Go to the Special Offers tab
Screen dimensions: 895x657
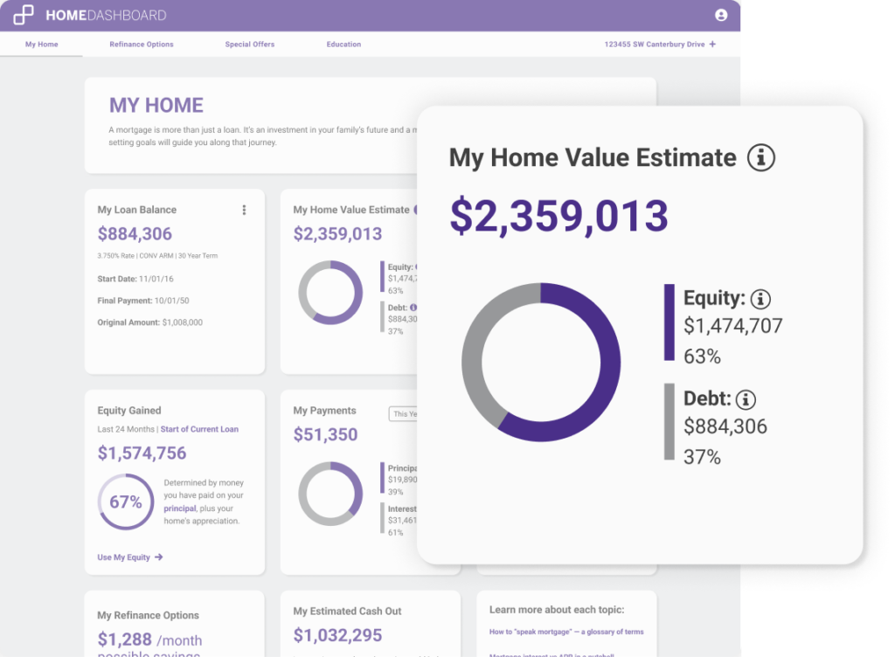[249, 44]
